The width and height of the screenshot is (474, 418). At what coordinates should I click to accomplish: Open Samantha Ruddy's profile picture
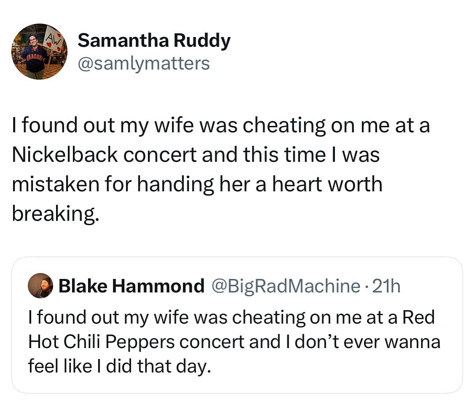coord(39,51)
